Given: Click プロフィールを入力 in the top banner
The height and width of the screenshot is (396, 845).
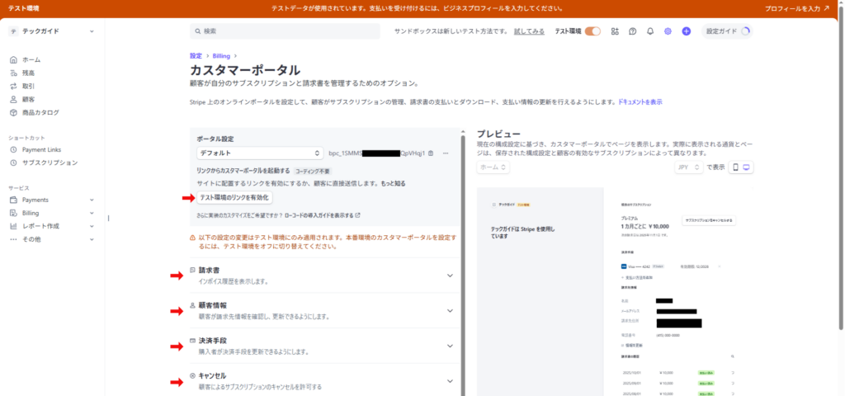Looking at the screenshot, I should tap(796, 8).
